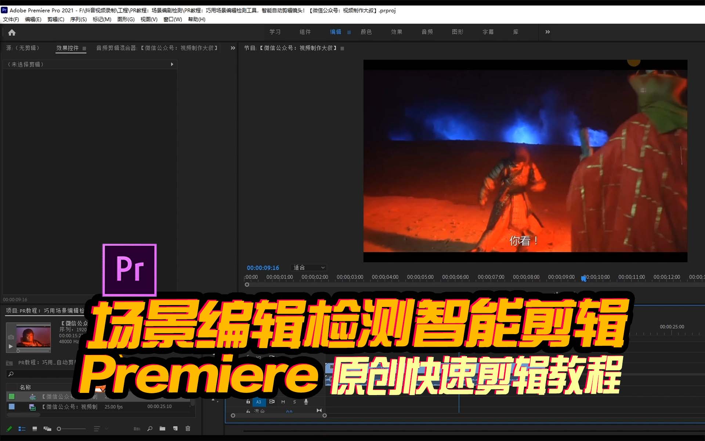705x441 pixels.
Task: Switch to the 学习 workspace
Action: click(x=275, y=32)
